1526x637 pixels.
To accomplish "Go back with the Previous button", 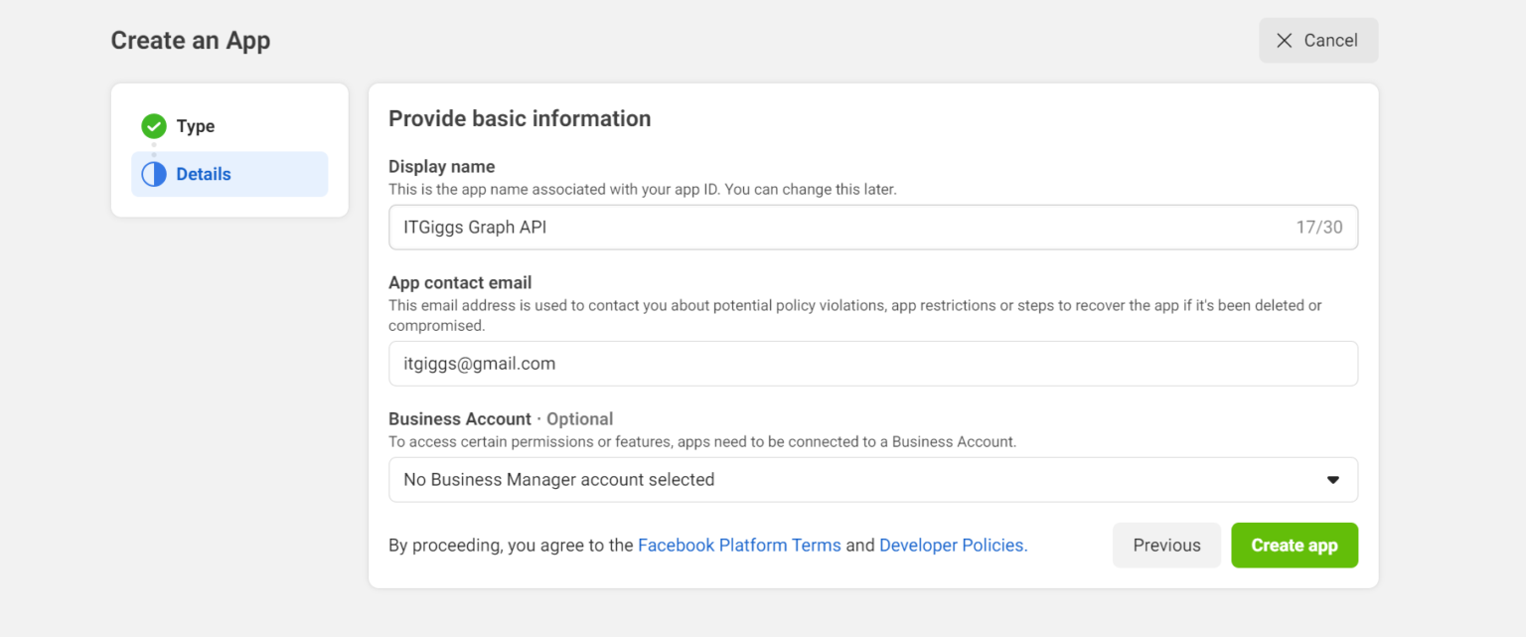I will [1166, 546].
